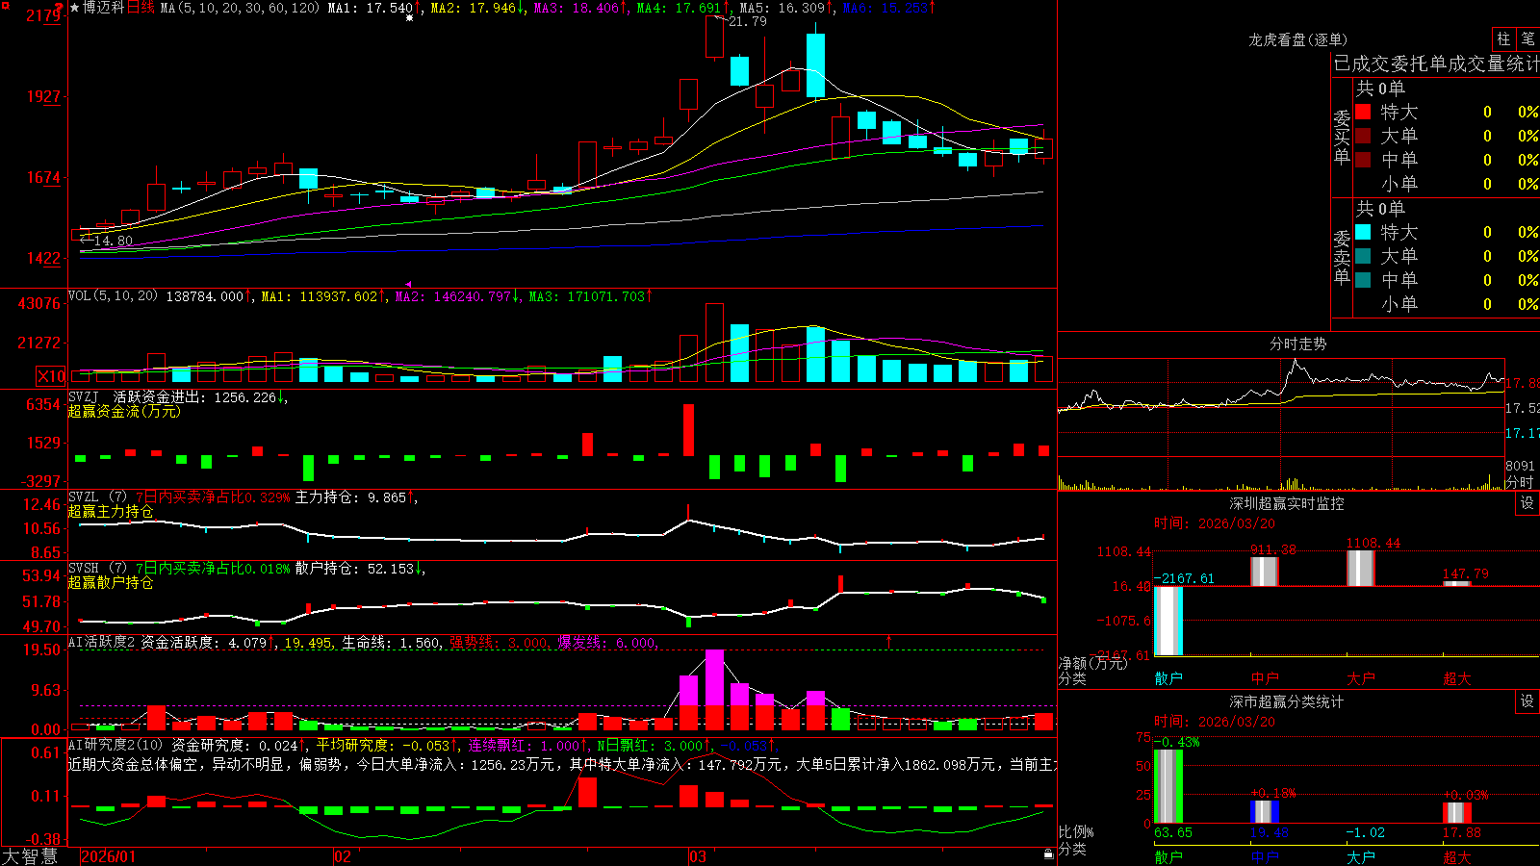Click the 分时走势 panel title
This screenshot has height=866, width=1540.
1297,344
